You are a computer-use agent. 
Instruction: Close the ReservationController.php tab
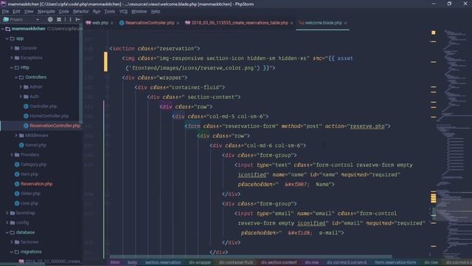click(178, 23)
